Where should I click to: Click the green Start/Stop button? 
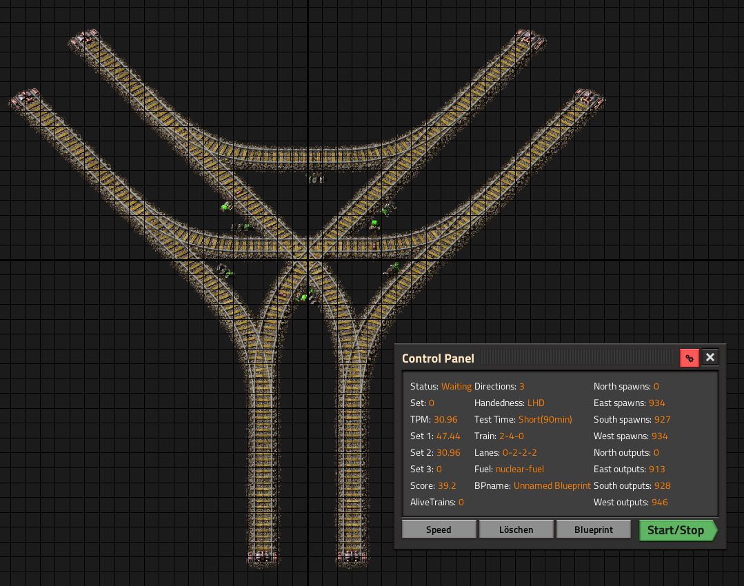[677, 530]
